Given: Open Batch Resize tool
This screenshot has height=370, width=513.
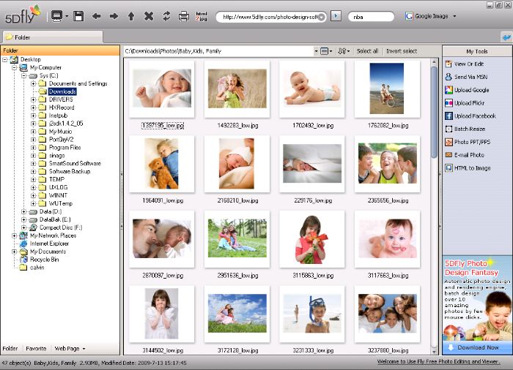Looking at the screenshot, I should tap(469, 129).
